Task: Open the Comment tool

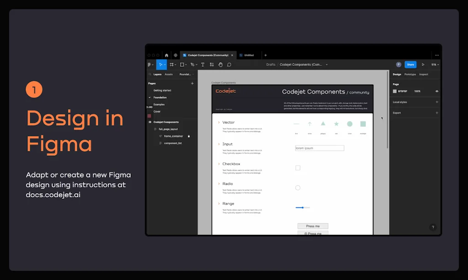Action: tap(229, 64)
